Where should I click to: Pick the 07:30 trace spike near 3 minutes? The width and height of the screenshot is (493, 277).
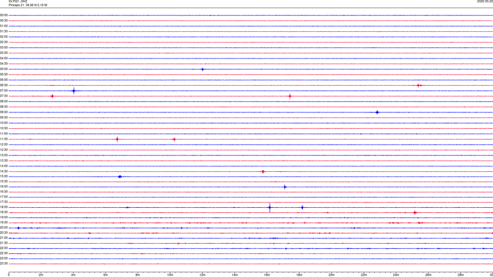[x=52, y=96]
